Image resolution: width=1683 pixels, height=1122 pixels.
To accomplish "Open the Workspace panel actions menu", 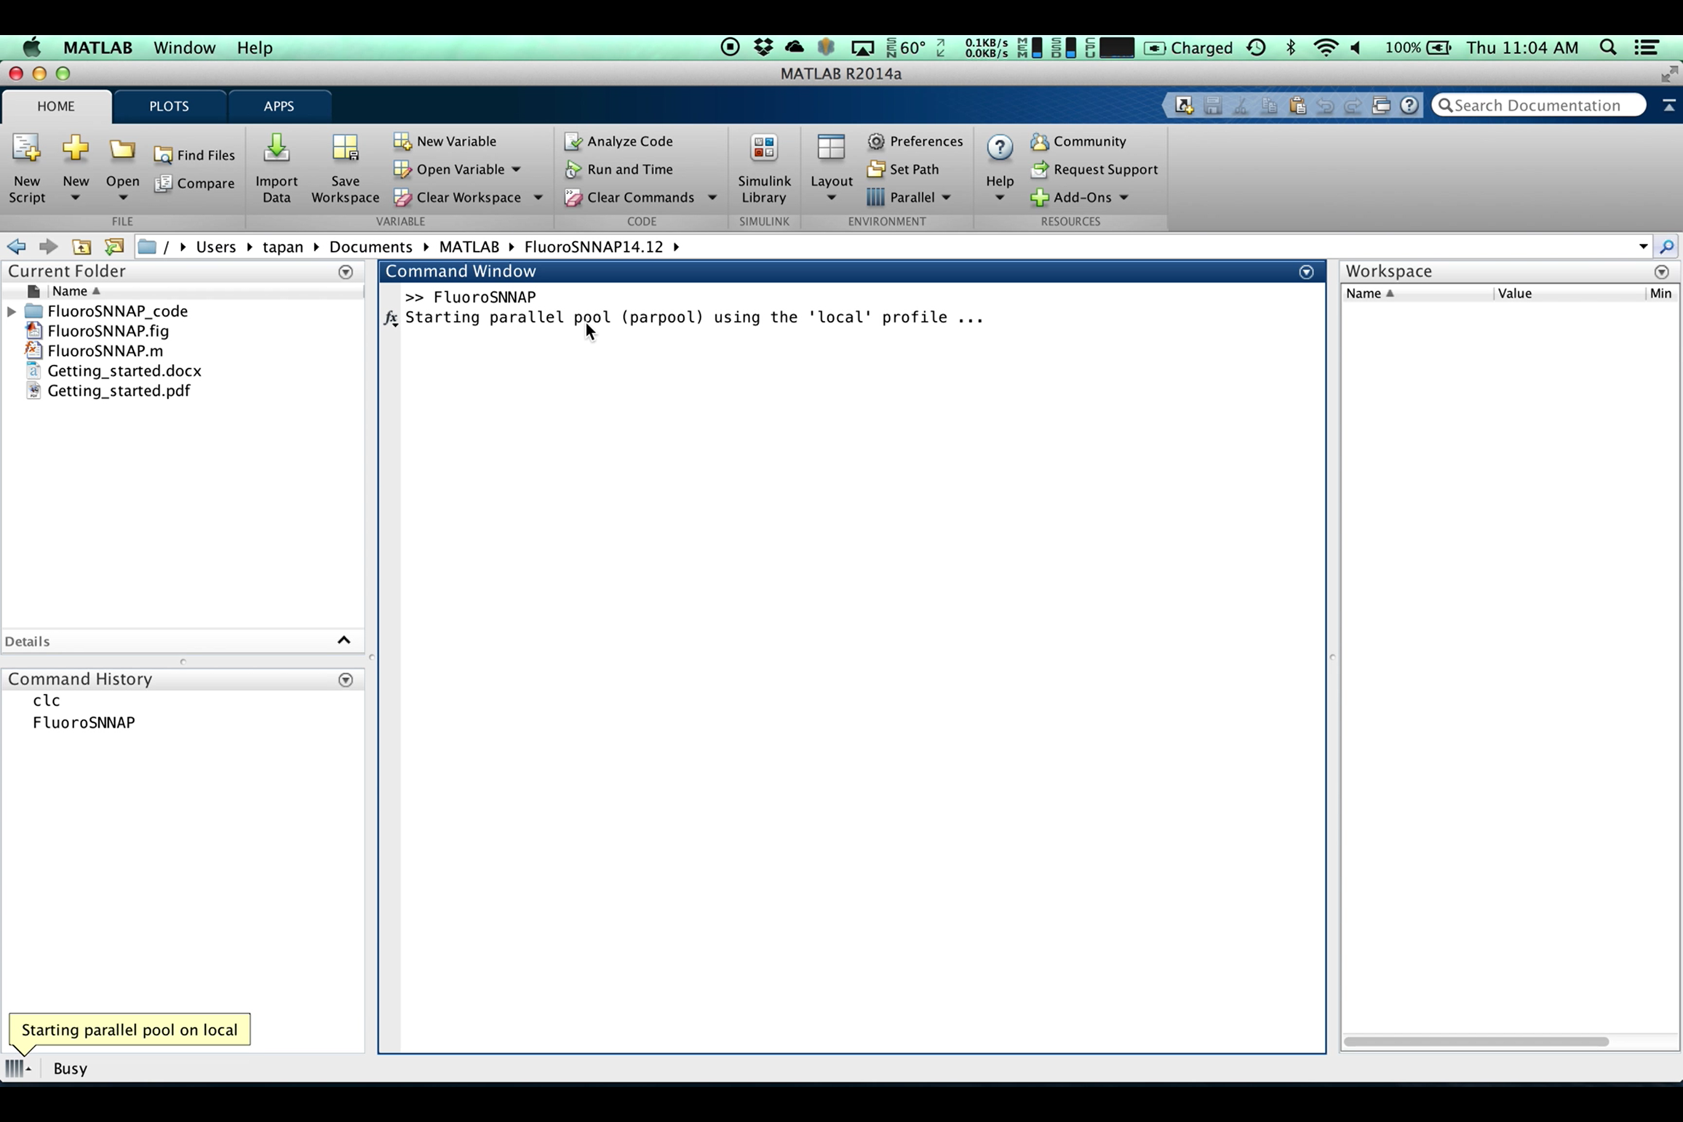I will tap(1661, 272).
